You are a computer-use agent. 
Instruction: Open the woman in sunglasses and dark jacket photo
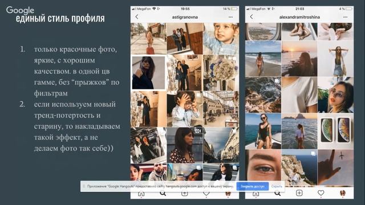click(x=221, y=172)
